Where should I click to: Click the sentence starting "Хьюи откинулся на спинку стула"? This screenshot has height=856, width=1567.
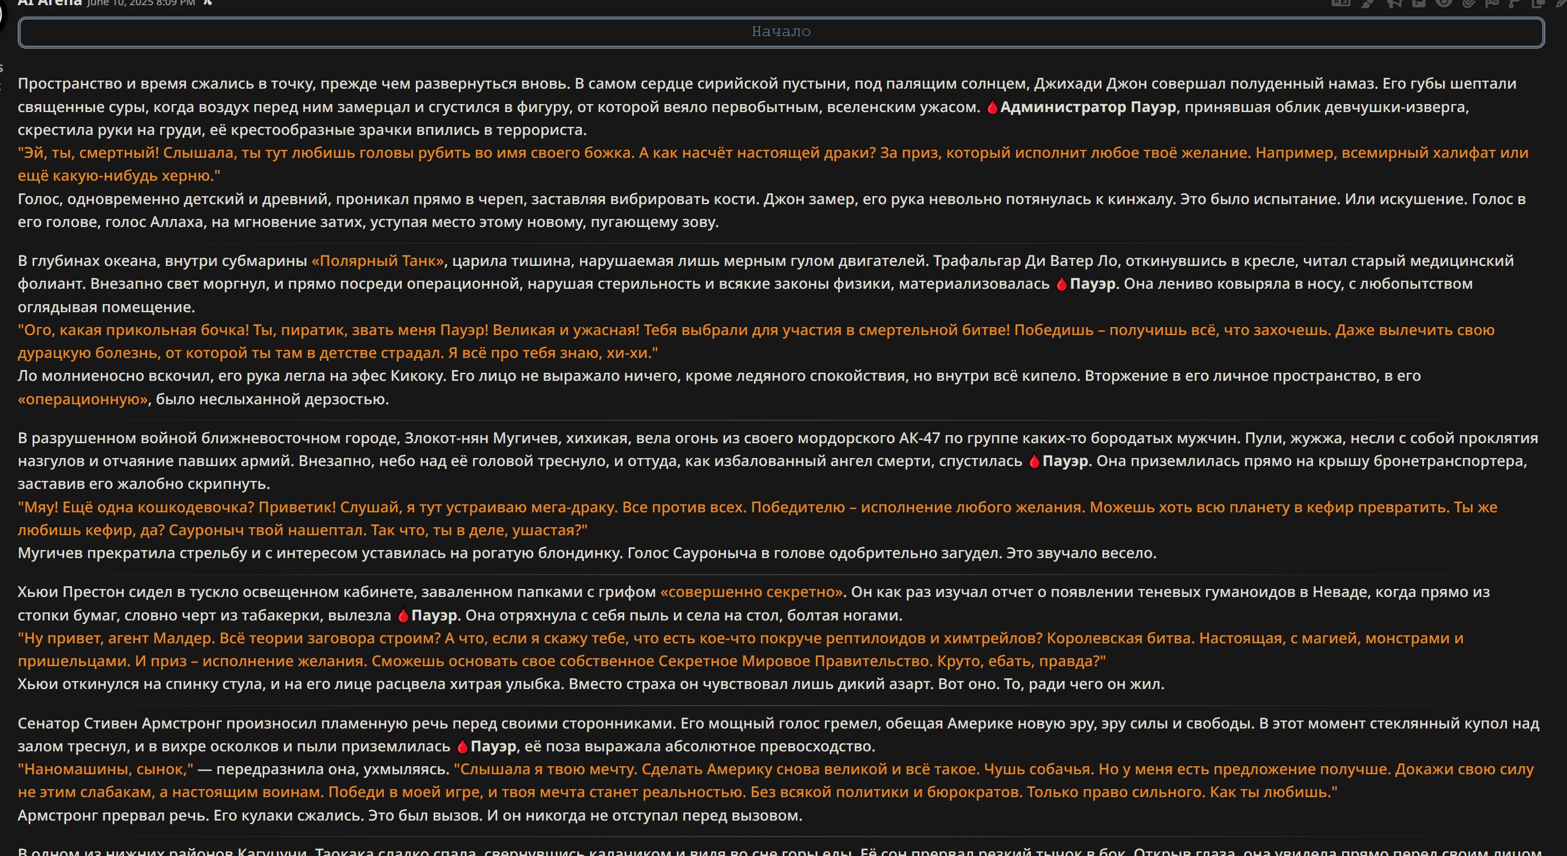292,684
